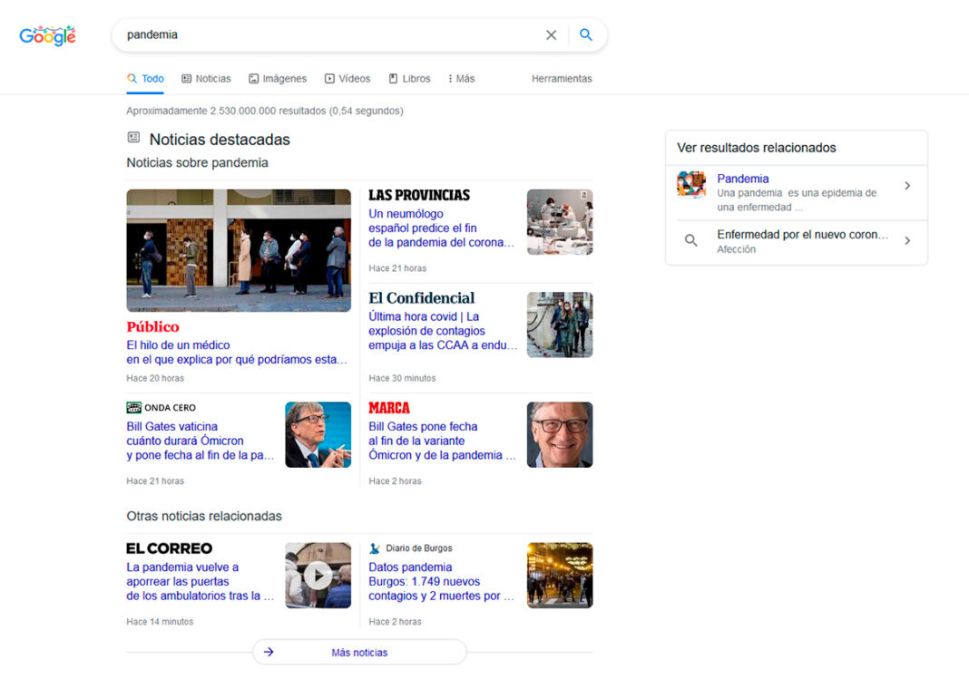Open the Vídeos search tab
The image size is (969, 679).
pos(347,79)
